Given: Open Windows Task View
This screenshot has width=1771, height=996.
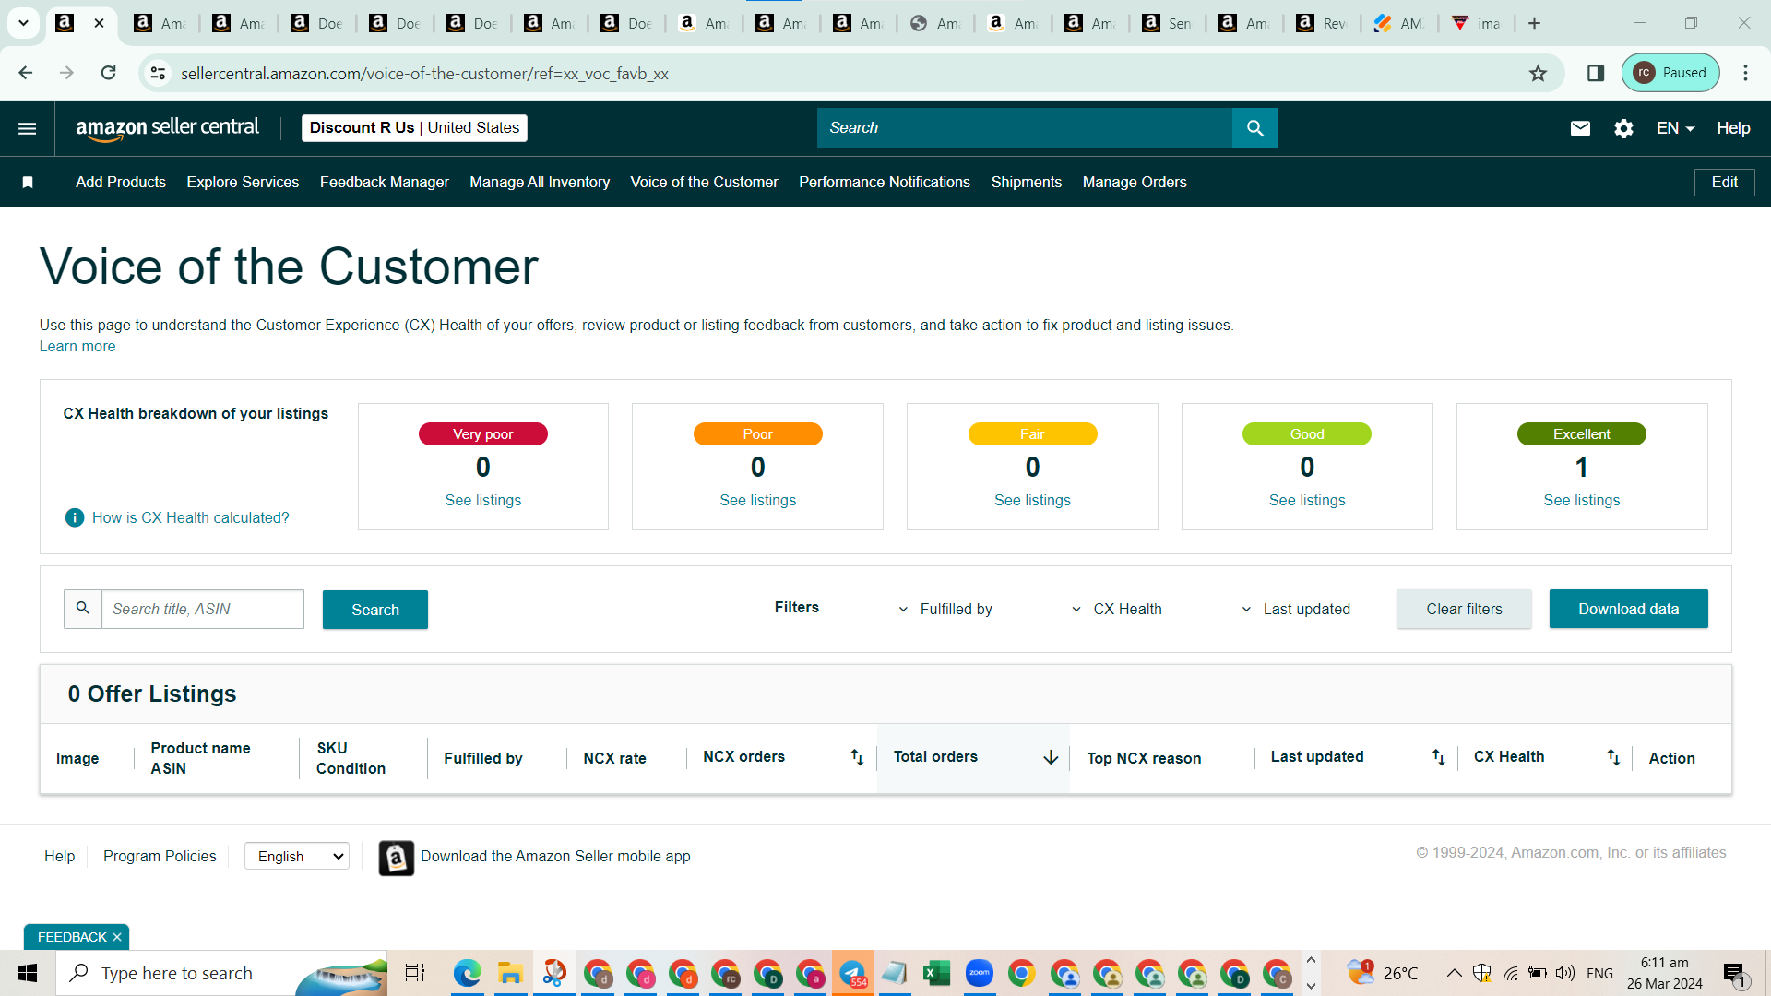Looking at the screenshot, I should pos(415,973).
